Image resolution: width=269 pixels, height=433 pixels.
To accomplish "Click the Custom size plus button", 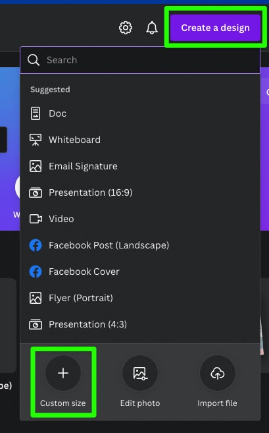I will [x=63, y=373].
